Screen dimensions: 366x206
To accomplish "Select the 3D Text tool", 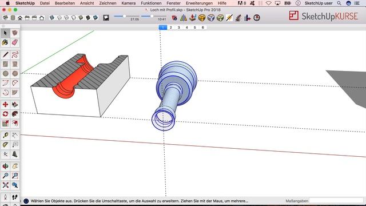I will click(15, 154).
